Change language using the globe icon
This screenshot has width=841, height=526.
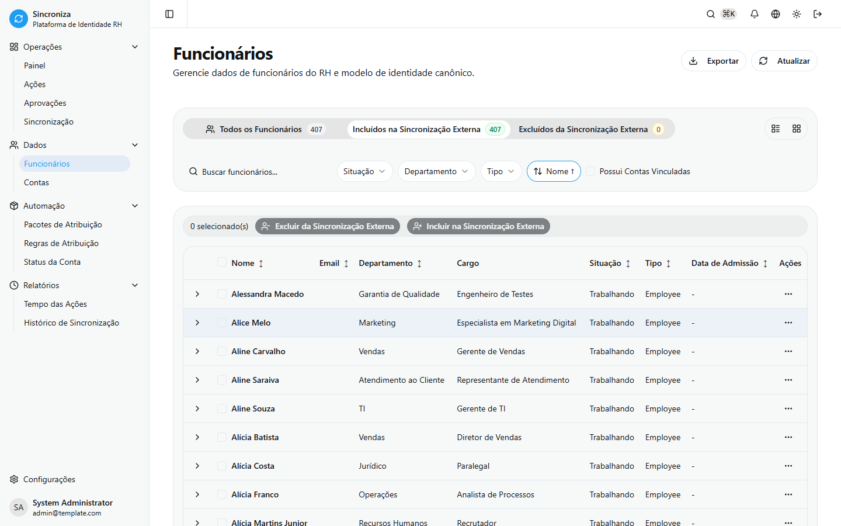coord(775,13)
